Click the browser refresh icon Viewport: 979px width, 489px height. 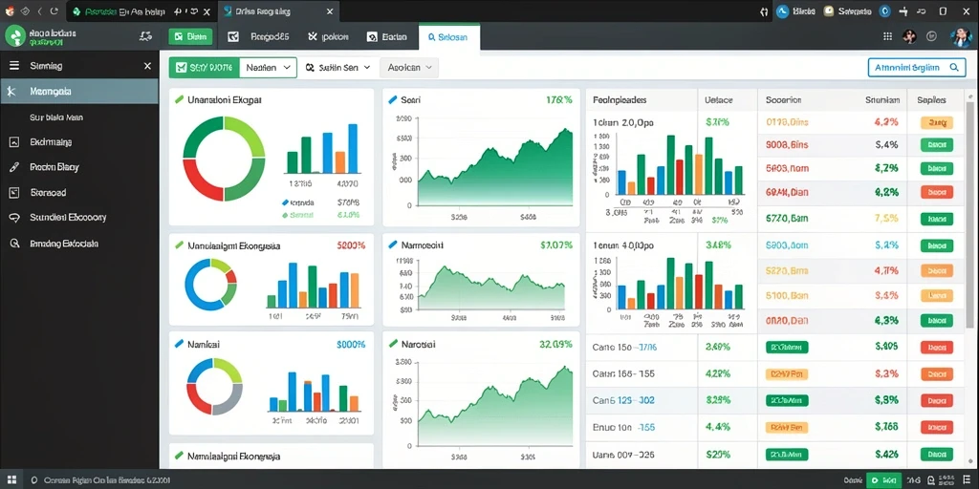pos(54,11)
